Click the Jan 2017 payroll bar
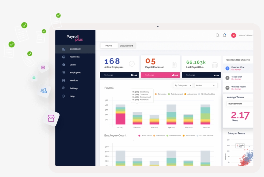The width and height of the screenshot is (264, 177). [x=120, y=115]
